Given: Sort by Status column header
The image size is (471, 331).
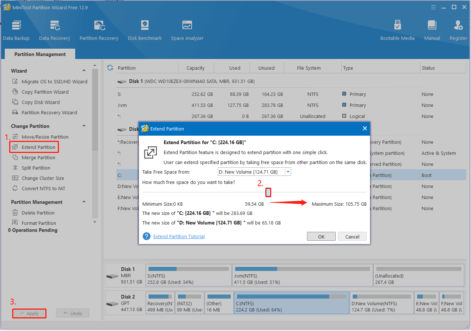Looking at the screenshot, I should coord(428,68).
